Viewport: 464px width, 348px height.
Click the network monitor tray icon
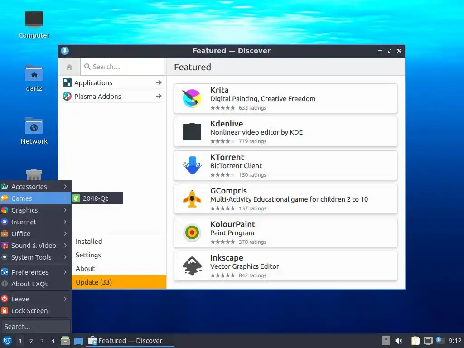pyautogui.click(x=428, y=341)
